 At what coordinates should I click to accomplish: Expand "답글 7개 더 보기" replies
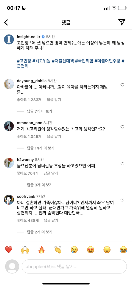[x=40, y=111]
